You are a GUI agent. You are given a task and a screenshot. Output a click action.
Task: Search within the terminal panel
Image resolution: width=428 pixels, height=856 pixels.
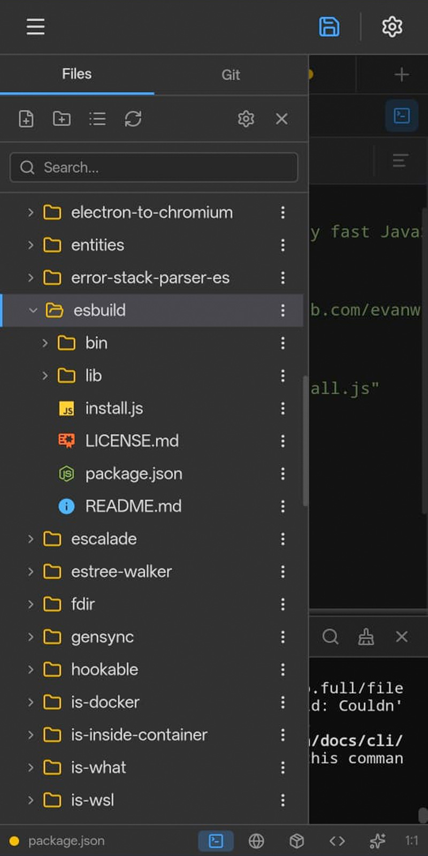(330, 637)
